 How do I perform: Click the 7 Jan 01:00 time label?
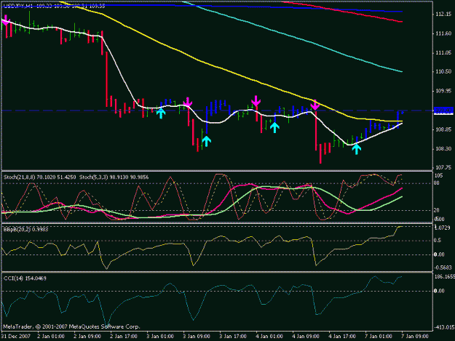pos(378,337)
